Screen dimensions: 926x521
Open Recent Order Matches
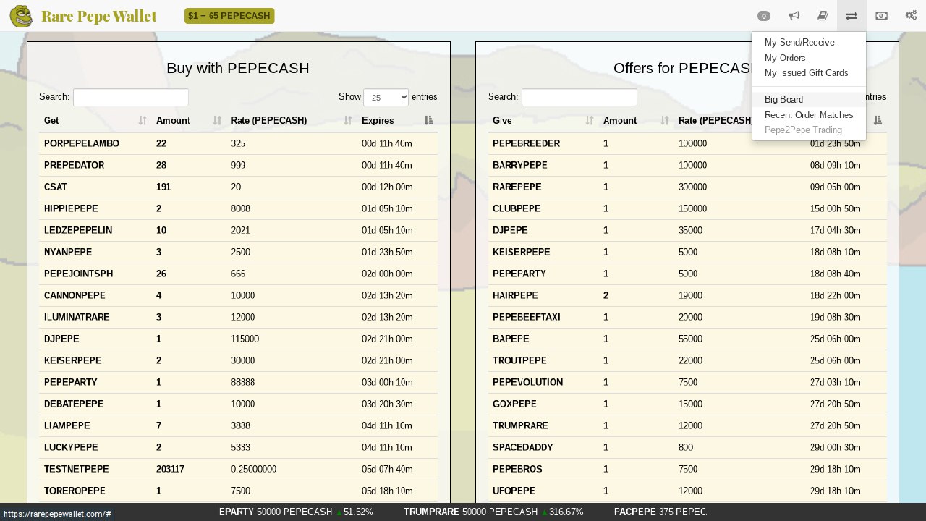809,115
